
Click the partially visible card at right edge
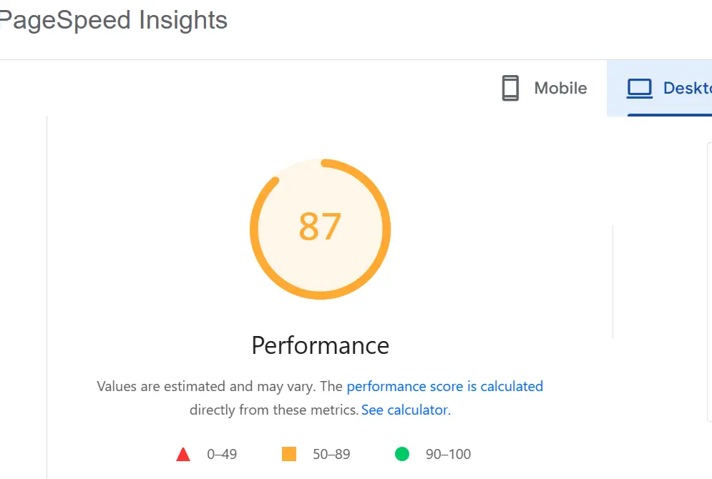[x=710, y=282]
